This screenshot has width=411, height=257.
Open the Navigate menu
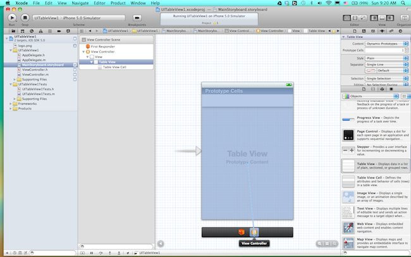[80, 3]
